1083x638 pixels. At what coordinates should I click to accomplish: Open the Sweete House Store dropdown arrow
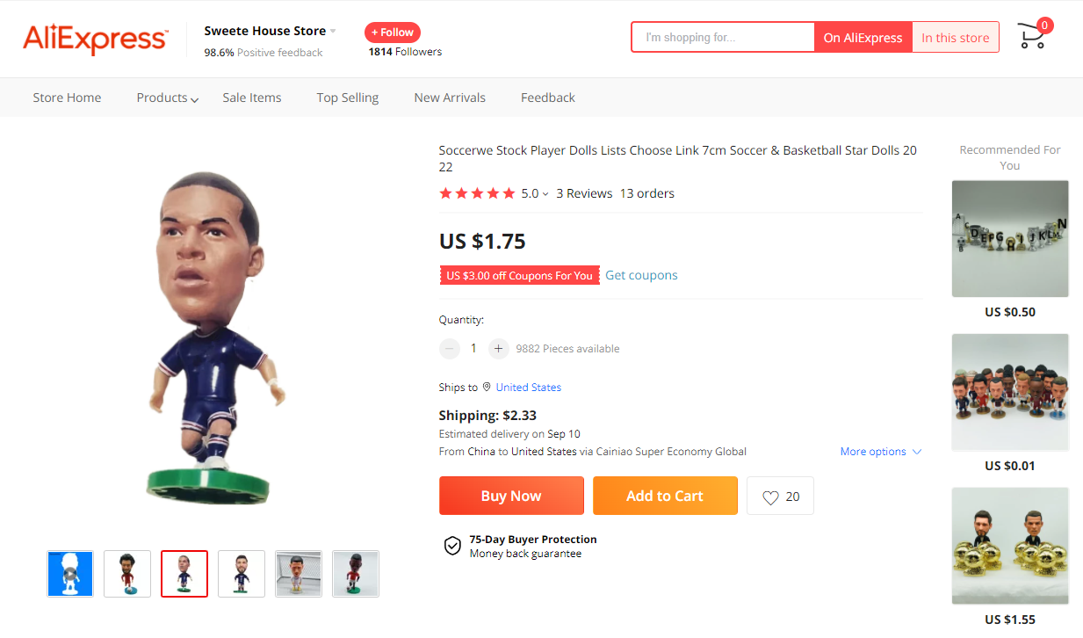pos(334,32)
